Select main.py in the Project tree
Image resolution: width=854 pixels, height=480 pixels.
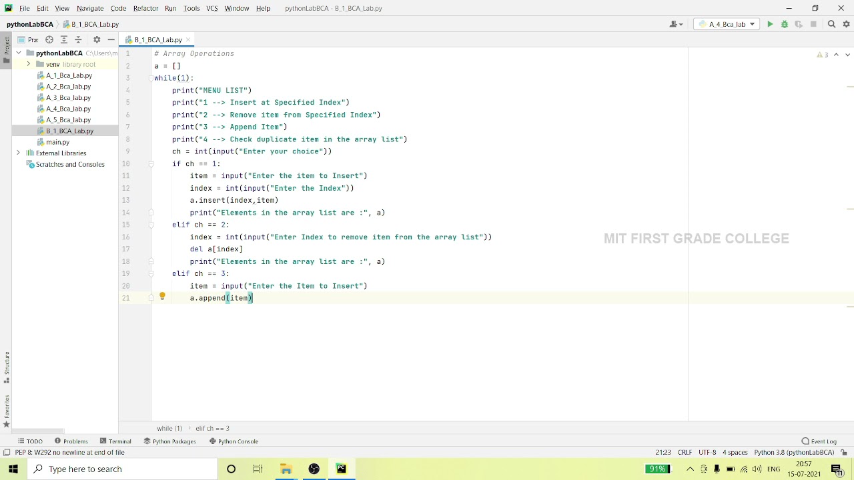point(53,142)
